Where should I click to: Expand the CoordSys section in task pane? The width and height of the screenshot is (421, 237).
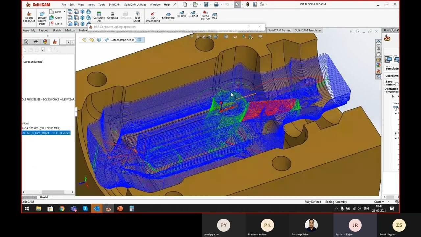[x=392, y=76]
